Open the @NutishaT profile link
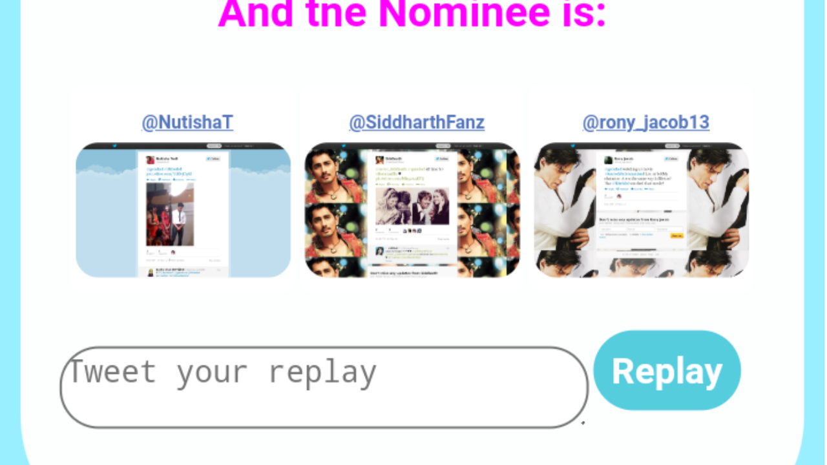 click(187, 122)
